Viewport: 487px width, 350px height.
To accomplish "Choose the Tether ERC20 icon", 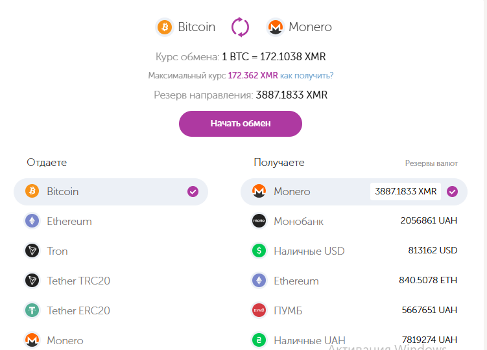I will 32,310.
